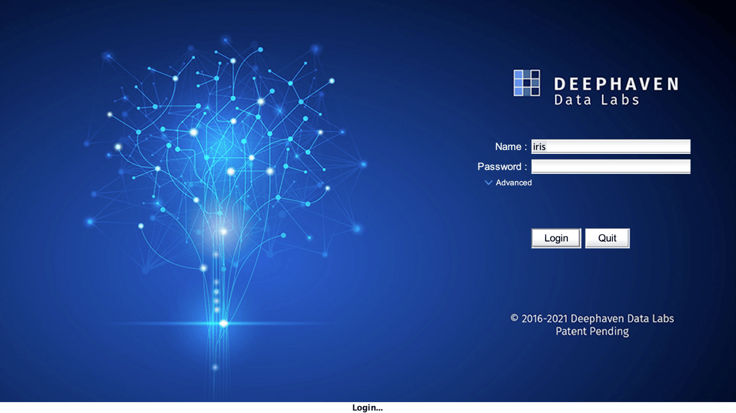Click the "Name :" field label

coord(511,147)
